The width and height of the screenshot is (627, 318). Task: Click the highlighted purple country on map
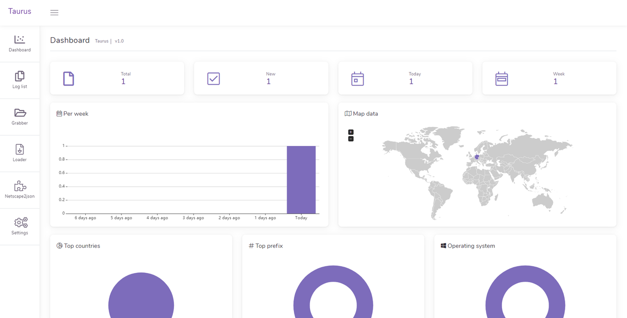click(477, 157)
